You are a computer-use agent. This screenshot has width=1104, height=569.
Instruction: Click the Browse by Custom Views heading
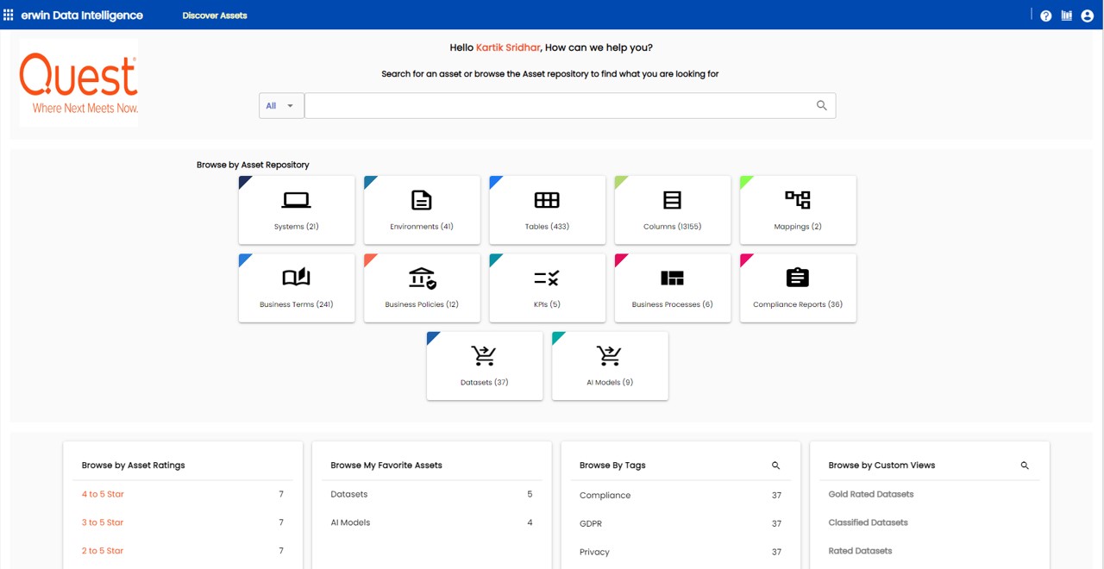point(881,466)
